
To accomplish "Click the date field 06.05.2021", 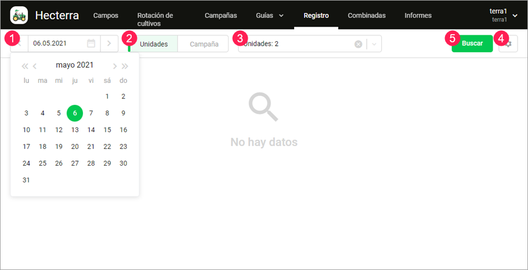I will 64,43.
